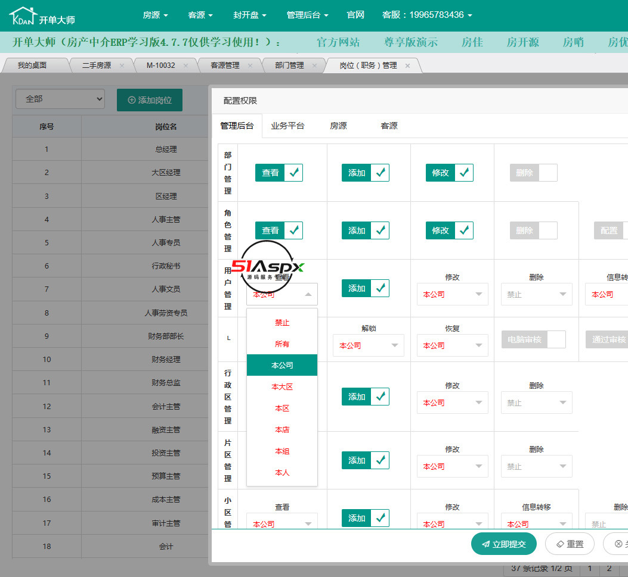Screen dimensions: 628x577
Task: Open the 官方网站 link
Action: coord(338,42)
